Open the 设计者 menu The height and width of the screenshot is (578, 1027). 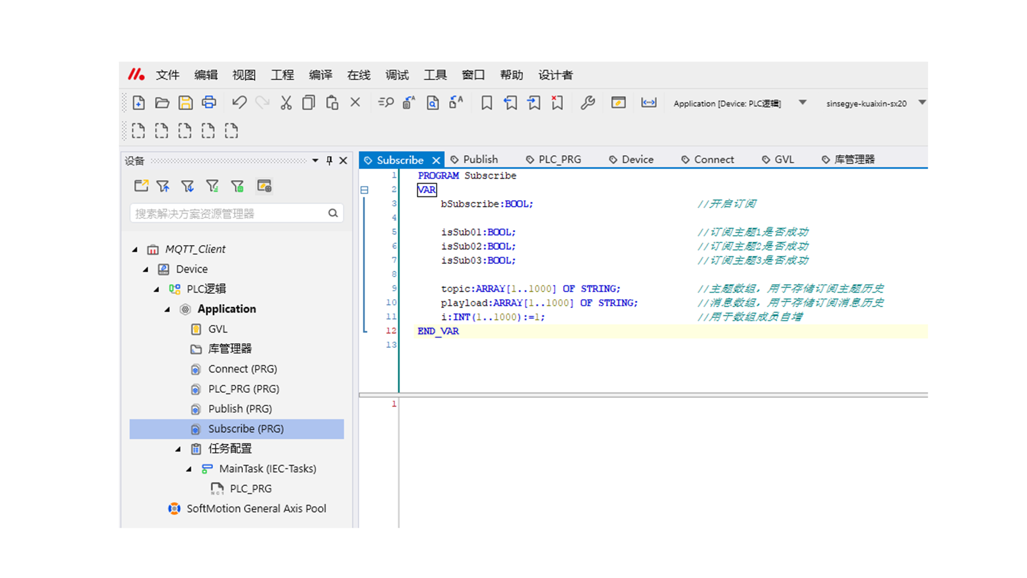[x=555, y=75]
